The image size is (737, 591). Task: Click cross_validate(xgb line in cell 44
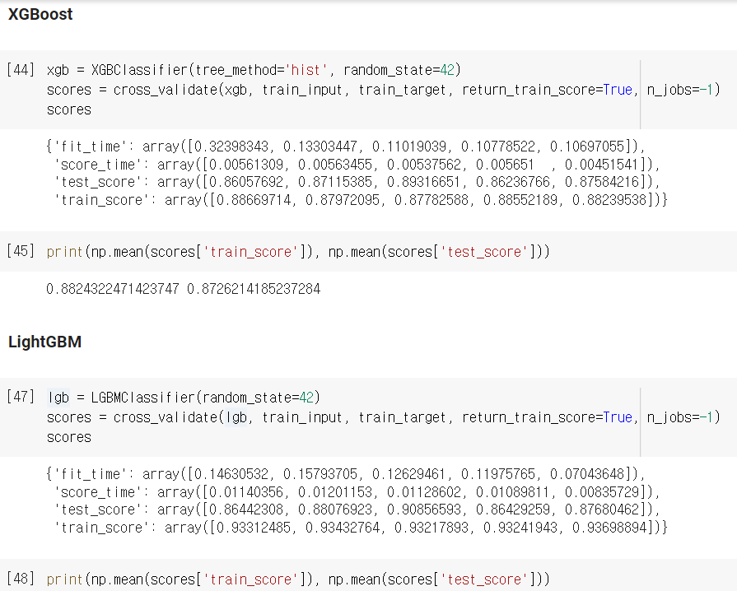tap(383, 90)
